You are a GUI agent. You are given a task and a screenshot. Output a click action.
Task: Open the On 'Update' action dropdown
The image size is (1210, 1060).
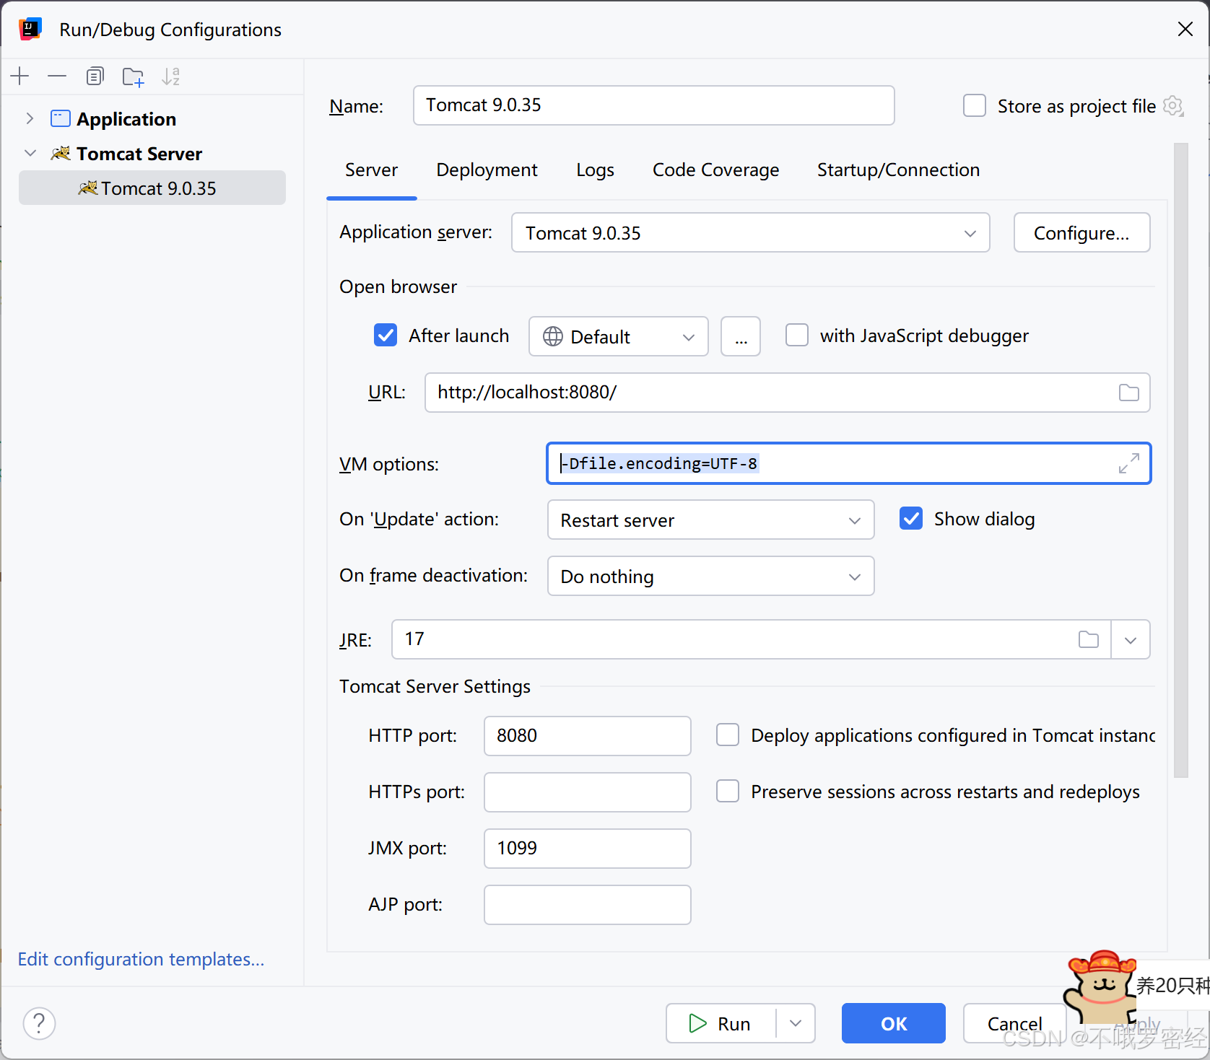(711, 520)
